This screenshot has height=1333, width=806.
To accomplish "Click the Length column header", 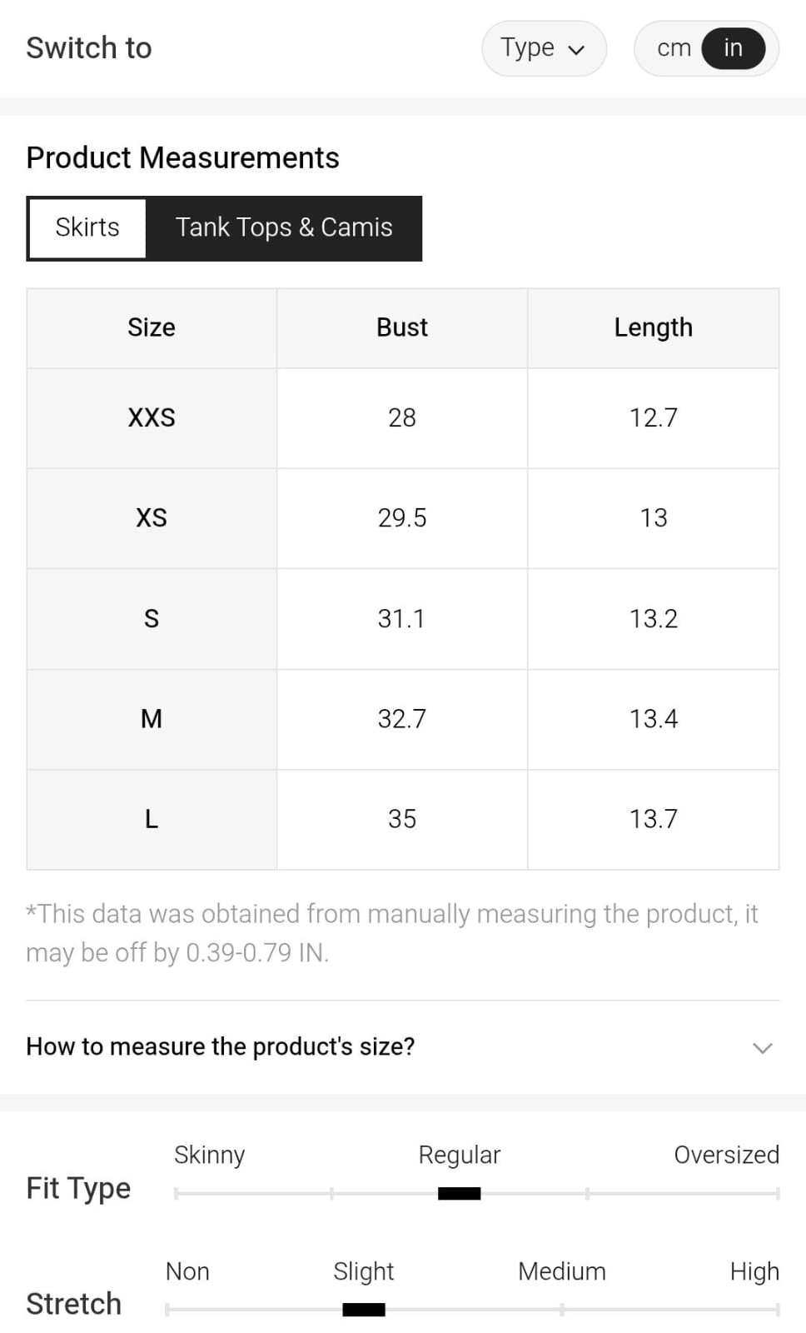I will coord(653,327).
